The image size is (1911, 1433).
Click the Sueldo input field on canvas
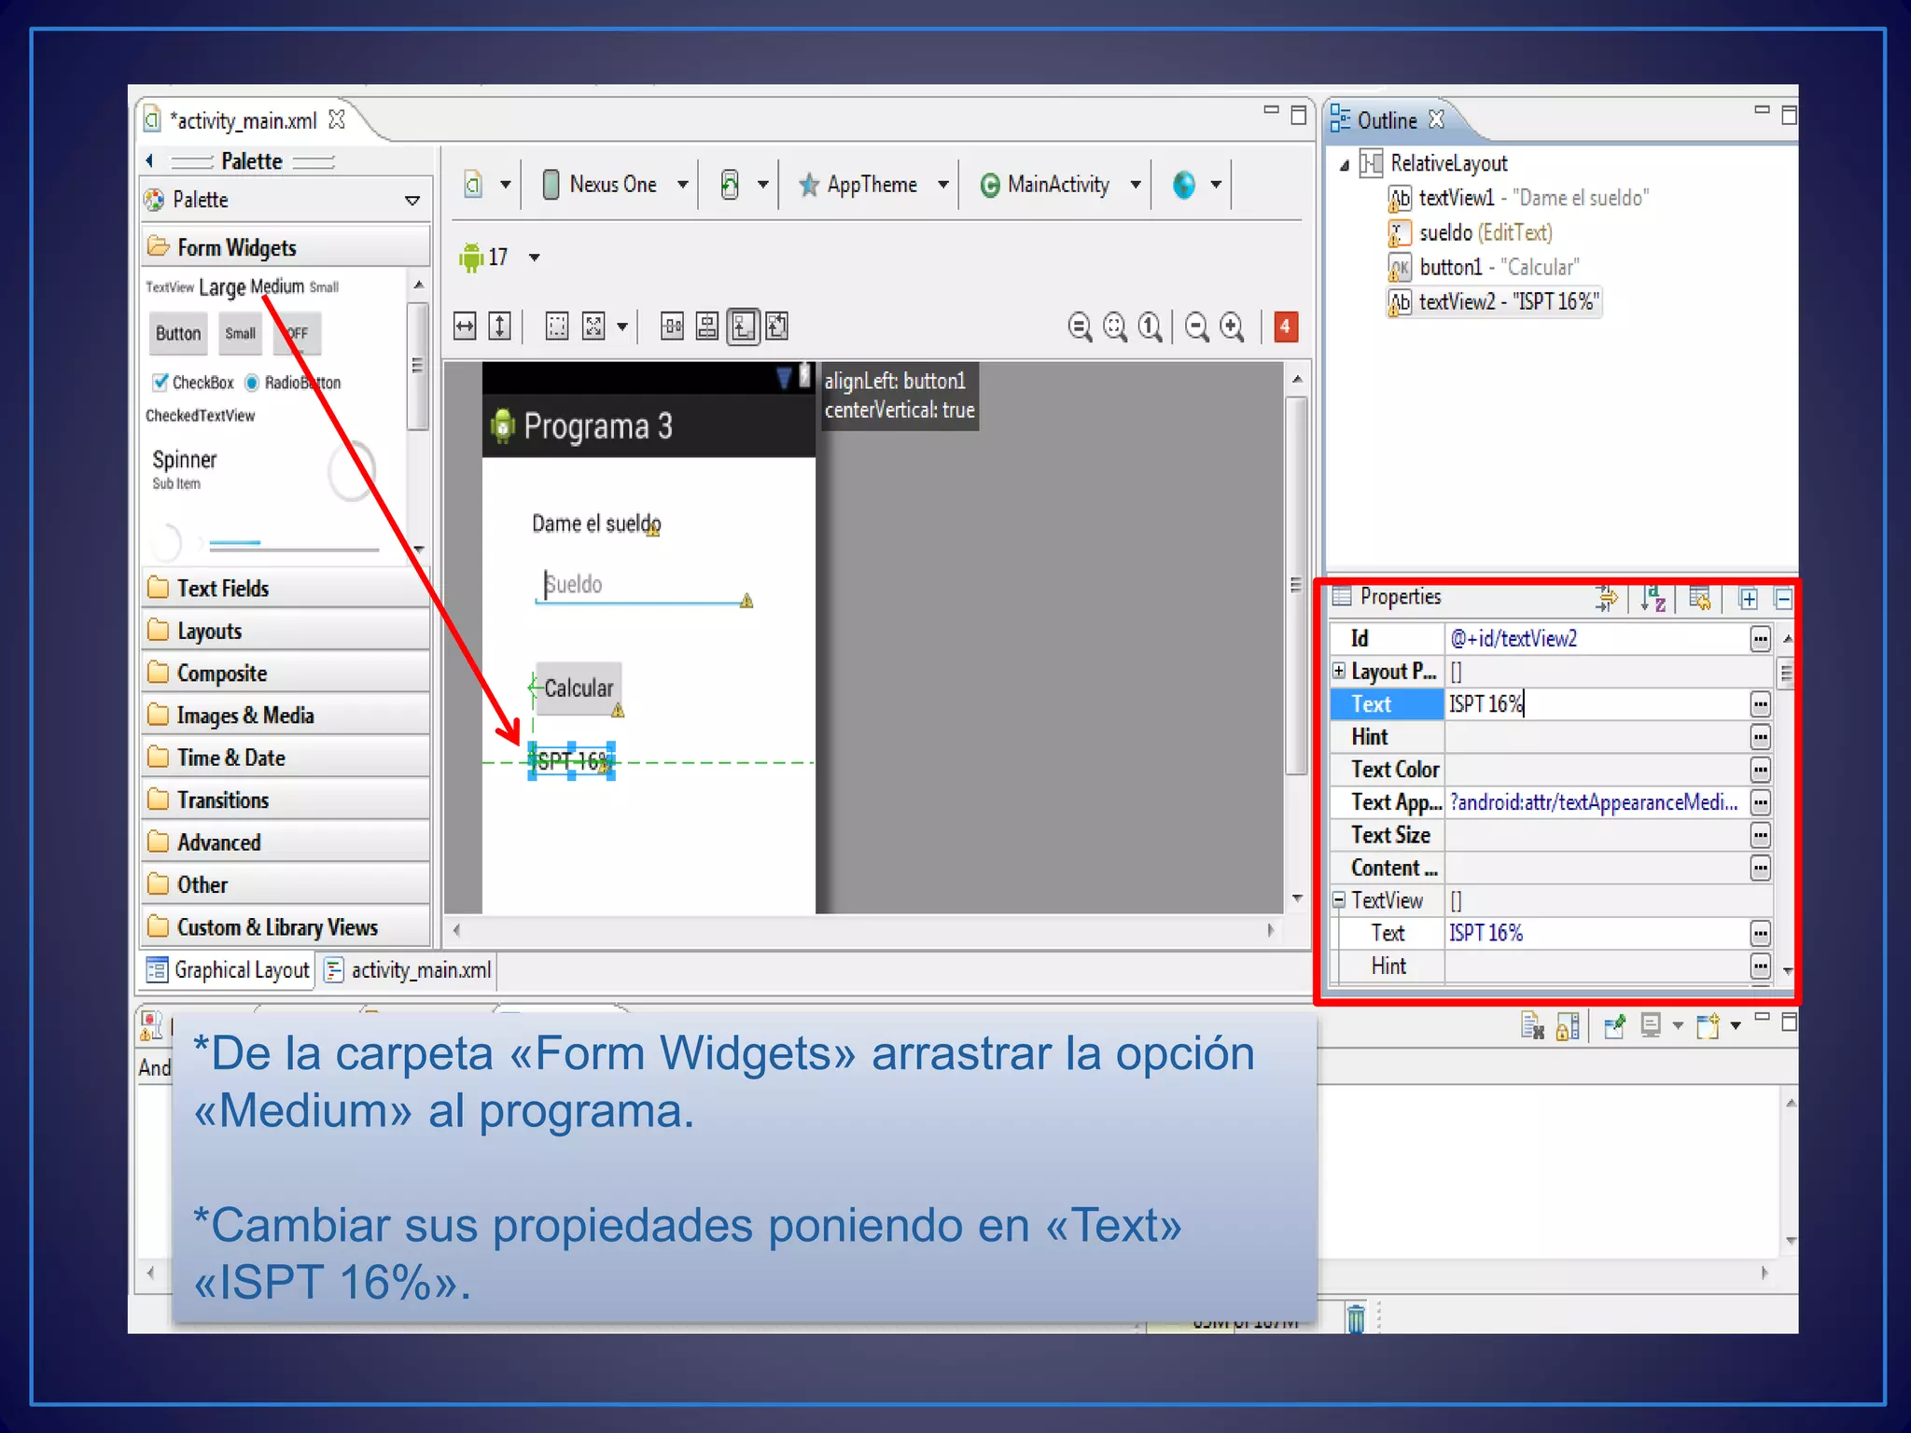coord(642,586)
